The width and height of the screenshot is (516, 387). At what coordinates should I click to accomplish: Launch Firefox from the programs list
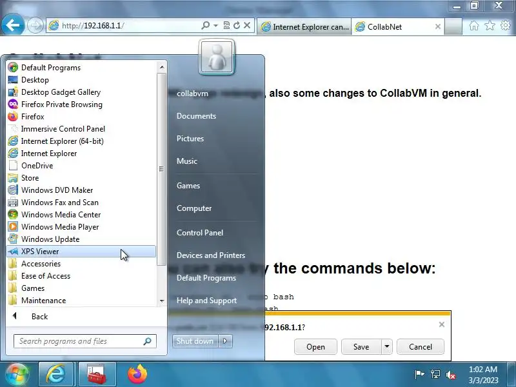point(81,117)
